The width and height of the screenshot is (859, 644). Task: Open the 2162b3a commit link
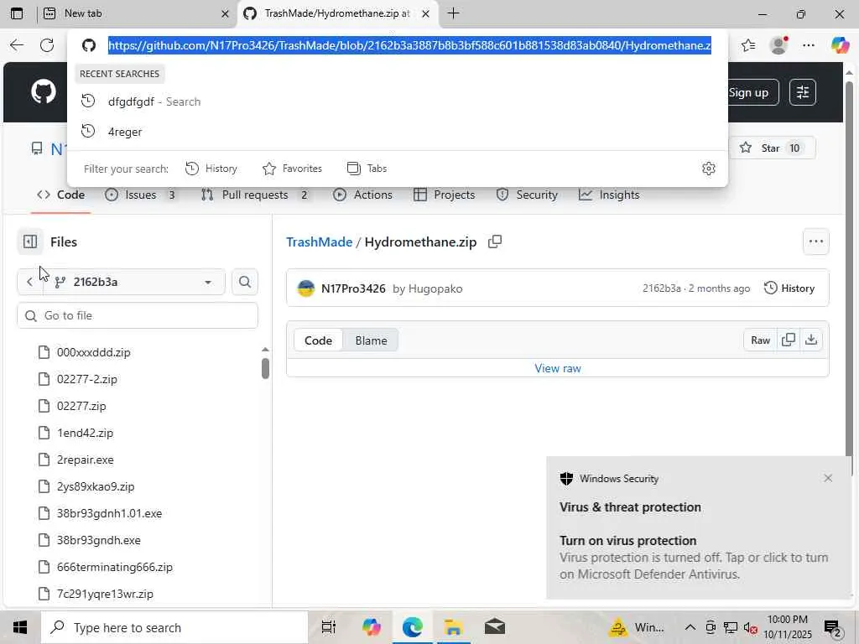661,288
